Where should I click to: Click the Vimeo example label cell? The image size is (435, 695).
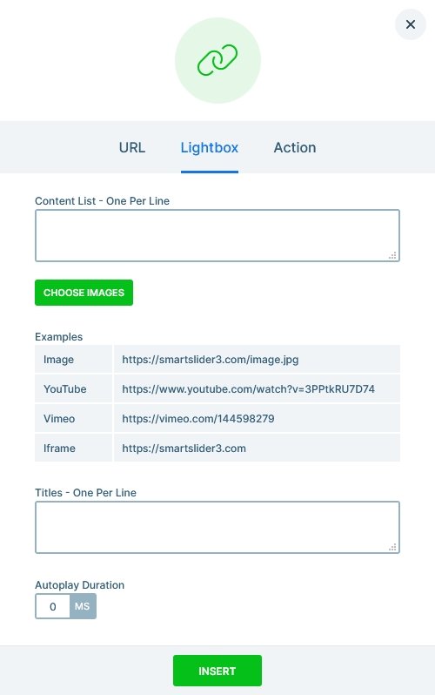click(x=74, y=418)
